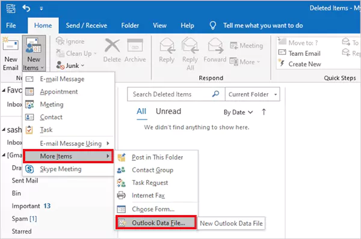This screenshot has height=239, width=361.
Task: Open the Bin folder
Action: point(16,193)
